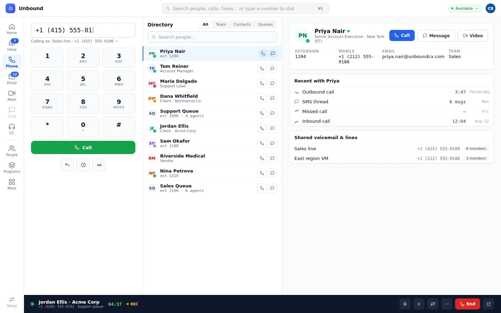
Task: Message Sam Okafor using chat icon
Action: [272, 143]
